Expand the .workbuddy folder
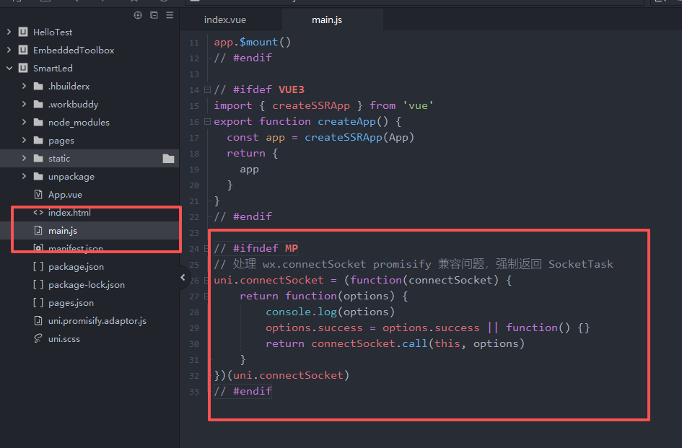 (25, 104)
